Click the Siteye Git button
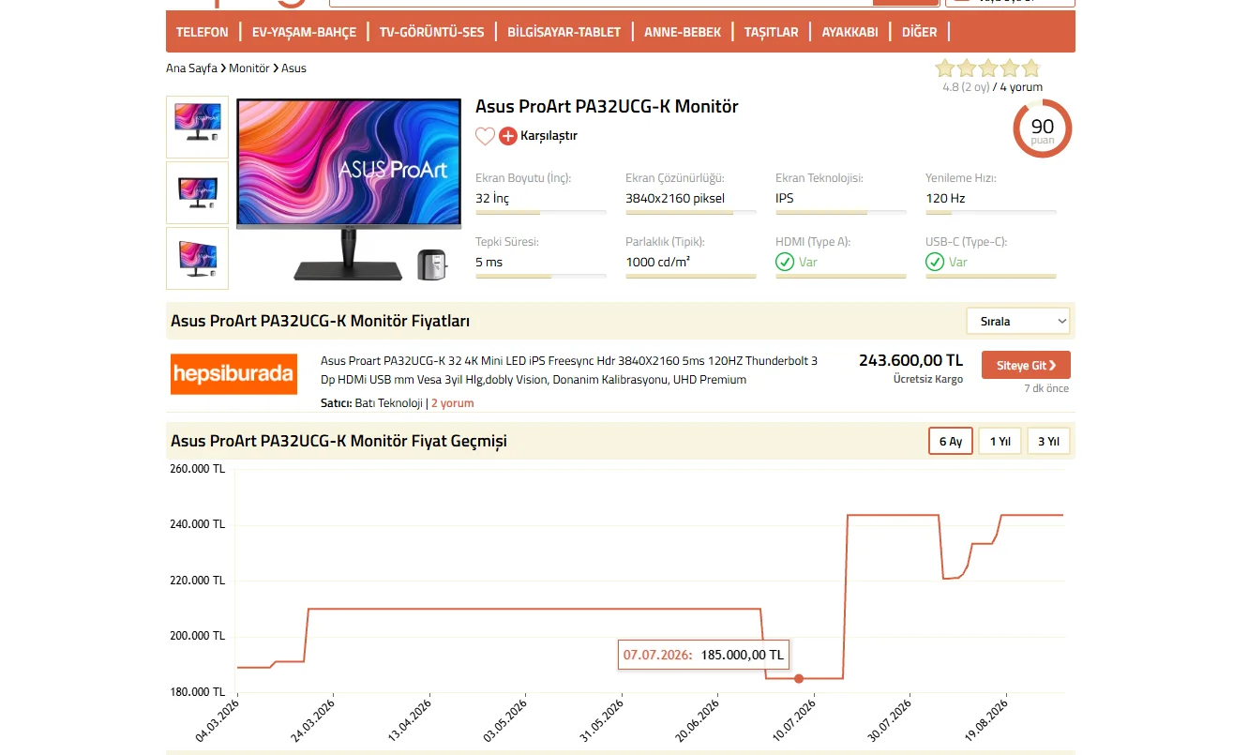1248x755 pixels. pos(1026,365)
